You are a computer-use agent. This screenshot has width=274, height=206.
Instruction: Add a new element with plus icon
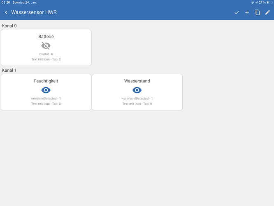coord(247,12)
